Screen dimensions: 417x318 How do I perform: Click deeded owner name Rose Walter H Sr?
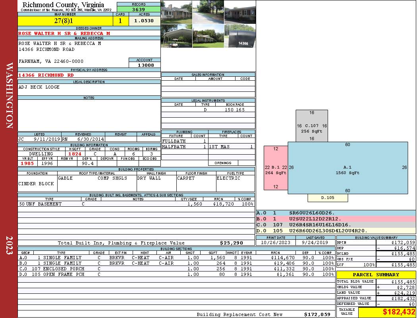click(64, 33)
